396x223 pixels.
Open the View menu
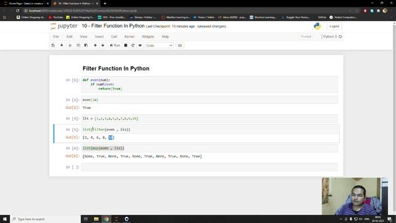84,37
